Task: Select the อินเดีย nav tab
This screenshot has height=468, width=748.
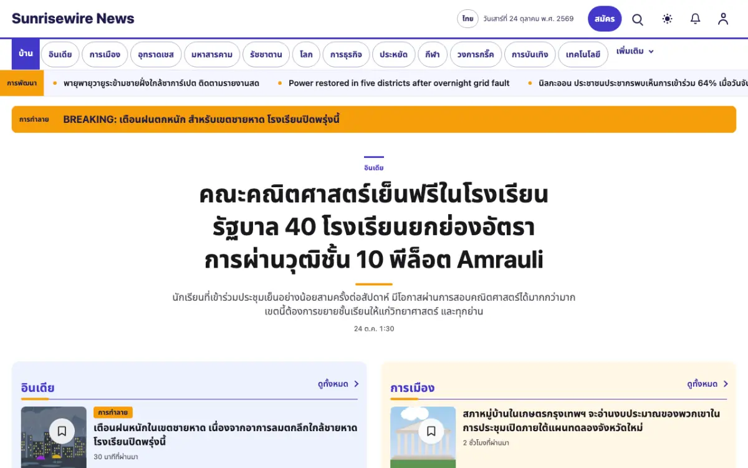Action: [60, 54]
